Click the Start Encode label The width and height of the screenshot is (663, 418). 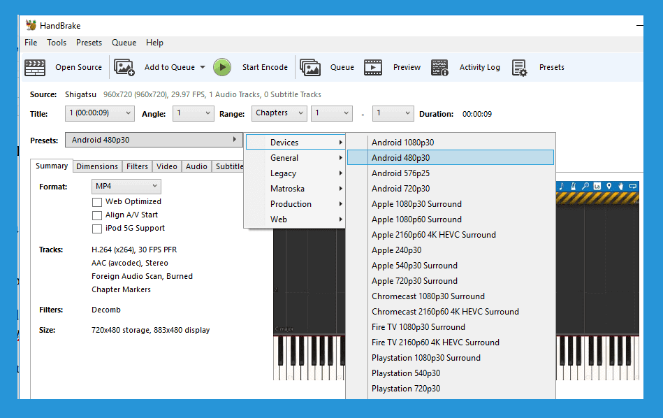point(265,67)
